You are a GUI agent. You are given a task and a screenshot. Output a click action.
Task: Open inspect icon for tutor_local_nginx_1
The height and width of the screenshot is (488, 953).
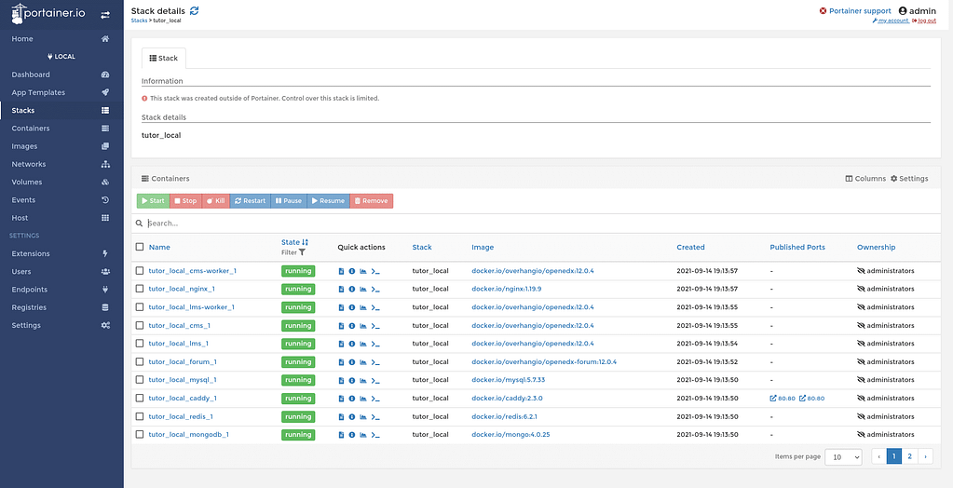352,289
